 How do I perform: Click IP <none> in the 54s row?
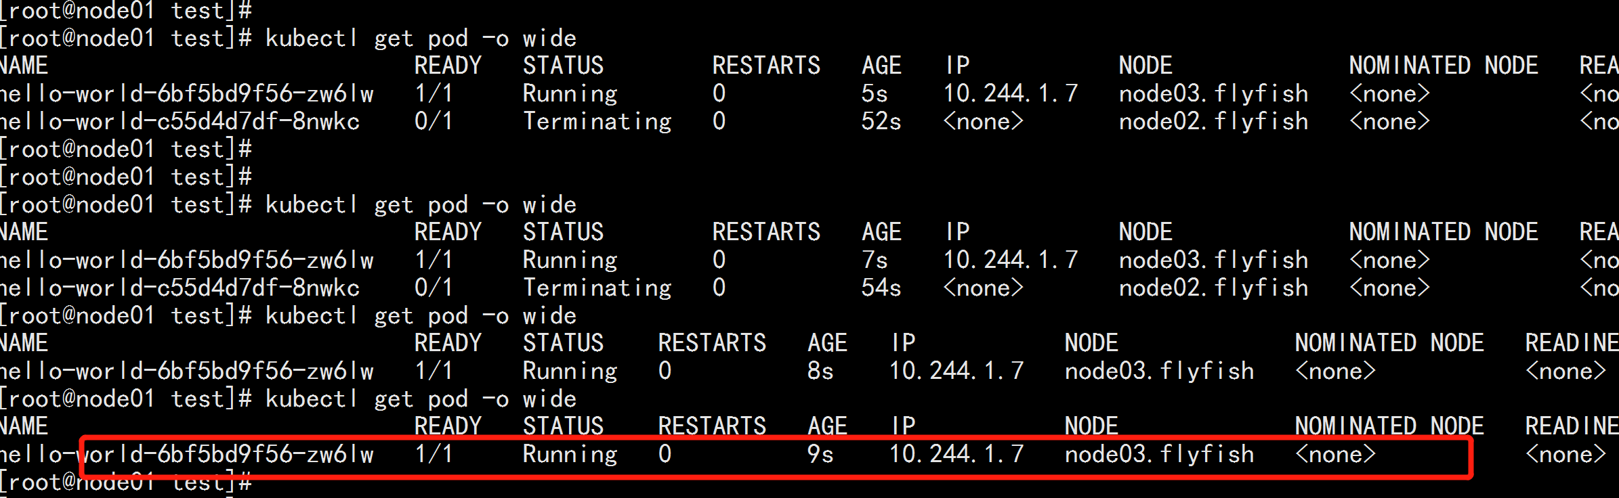click(984, 288)
